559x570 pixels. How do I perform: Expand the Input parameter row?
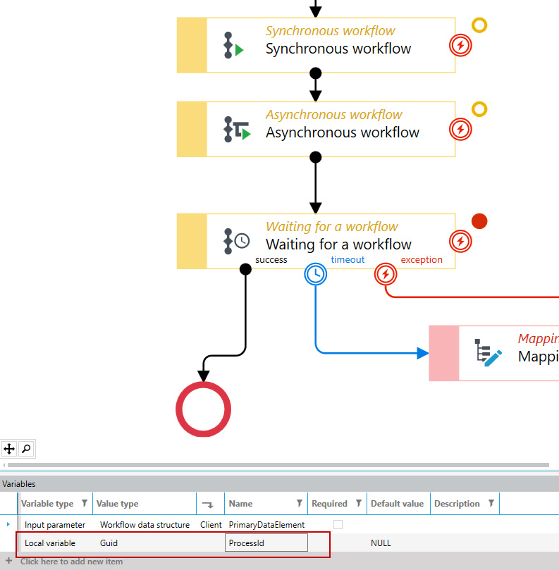pyautogui.click(x=8, y=524)
